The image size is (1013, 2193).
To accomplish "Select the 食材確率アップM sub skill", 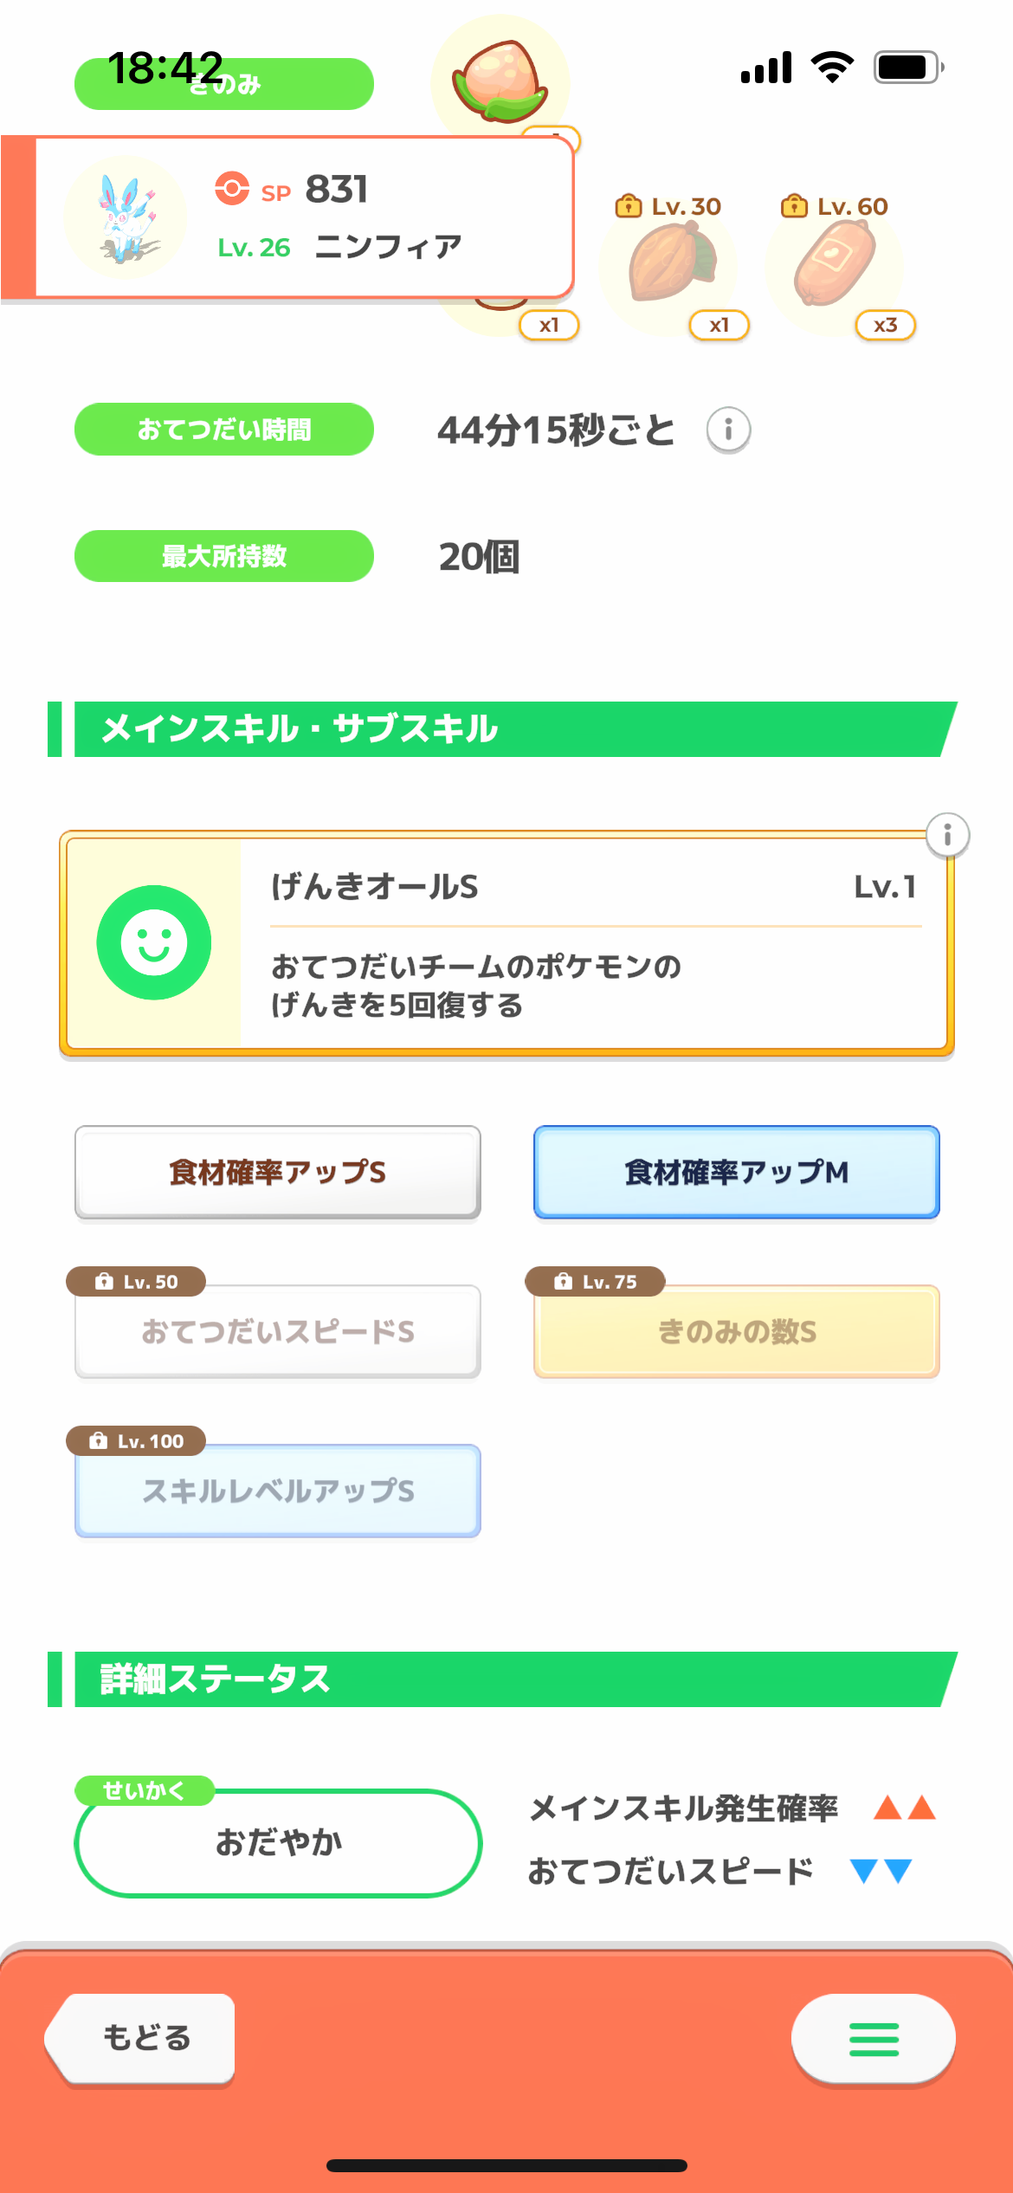I will click(x=737, y=1172).
